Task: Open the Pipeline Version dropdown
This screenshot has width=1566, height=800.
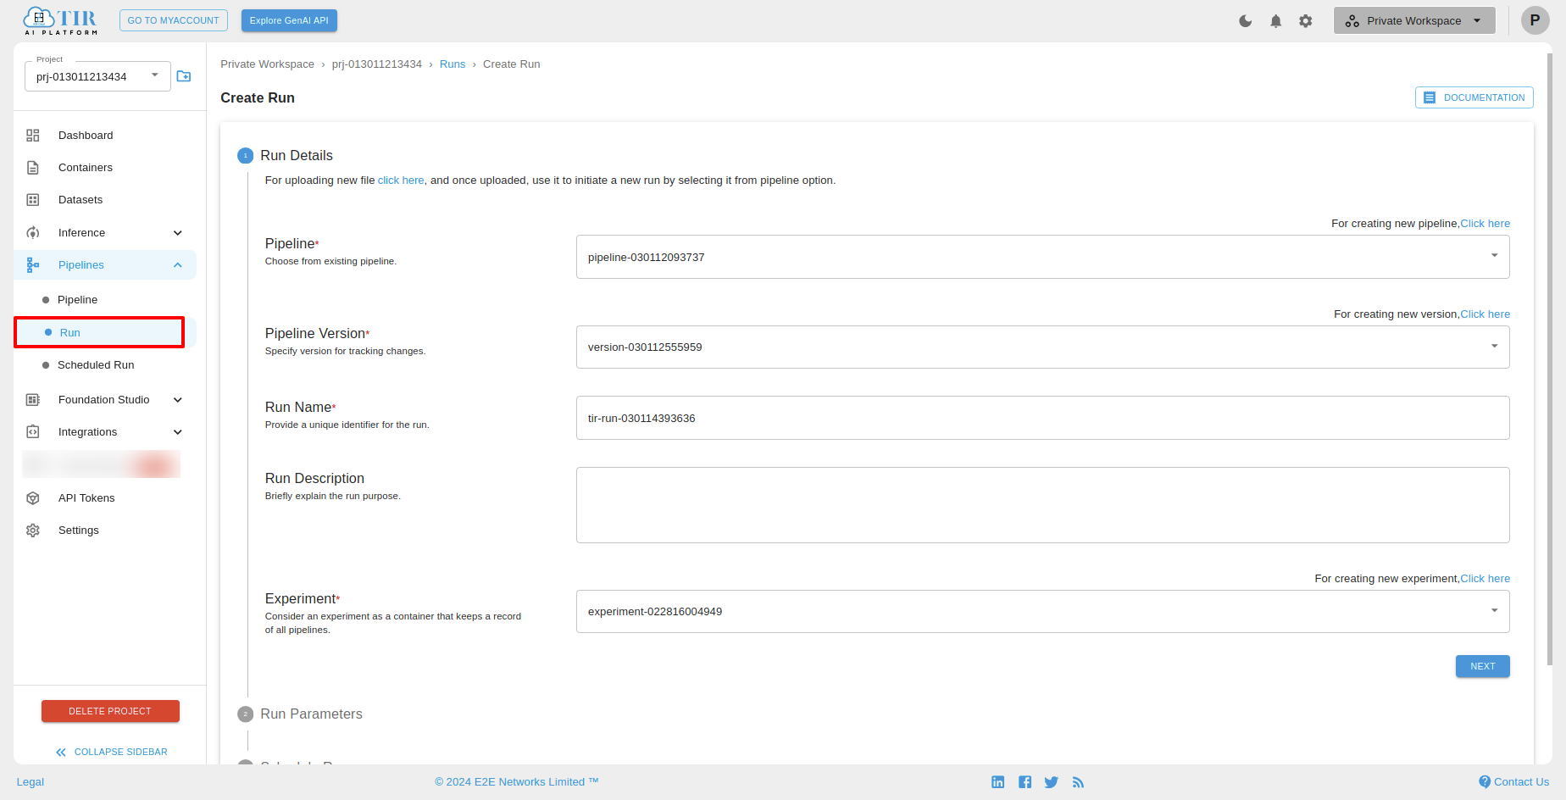Action: (x=1042, y=347)
